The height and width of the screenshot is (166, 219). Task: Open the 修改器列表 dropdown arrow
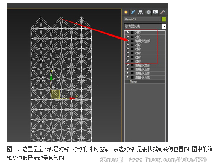tap(164, 26)
